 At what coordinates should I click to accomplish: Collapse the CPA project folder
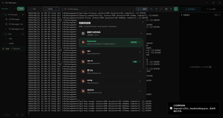(x=3, y=34)
